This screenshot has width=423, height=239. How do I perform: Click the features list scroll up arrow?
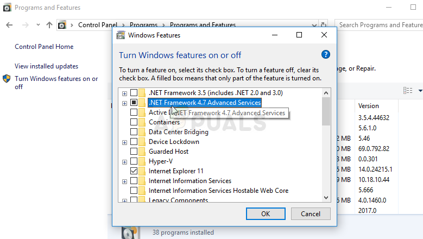326,93
